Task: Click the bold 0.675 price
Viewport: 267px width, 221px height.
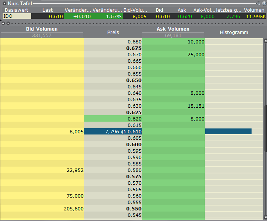Action: coord(134,48)
